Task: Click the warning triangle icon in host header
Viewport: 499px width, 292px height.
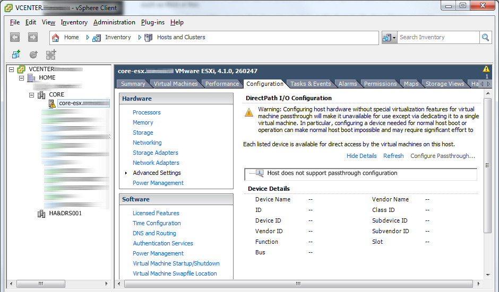Action: coord(486,69)
